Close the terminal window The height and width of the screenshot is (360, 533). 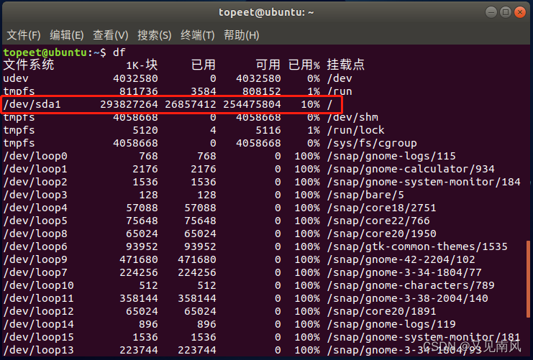[520, 12]
